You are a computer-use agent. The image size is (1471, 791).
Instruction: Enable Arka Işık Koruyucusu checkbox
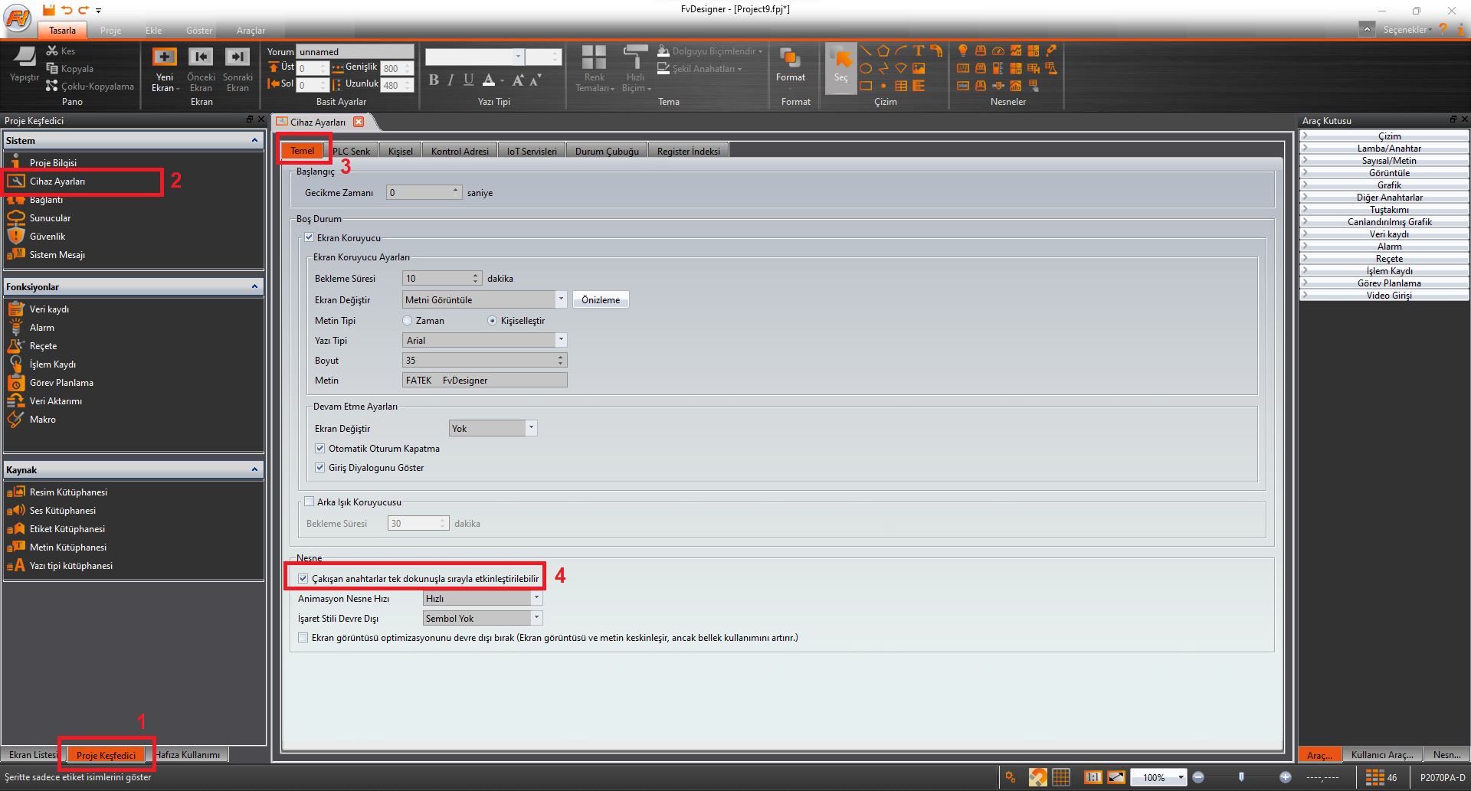[x=310, y=502]
